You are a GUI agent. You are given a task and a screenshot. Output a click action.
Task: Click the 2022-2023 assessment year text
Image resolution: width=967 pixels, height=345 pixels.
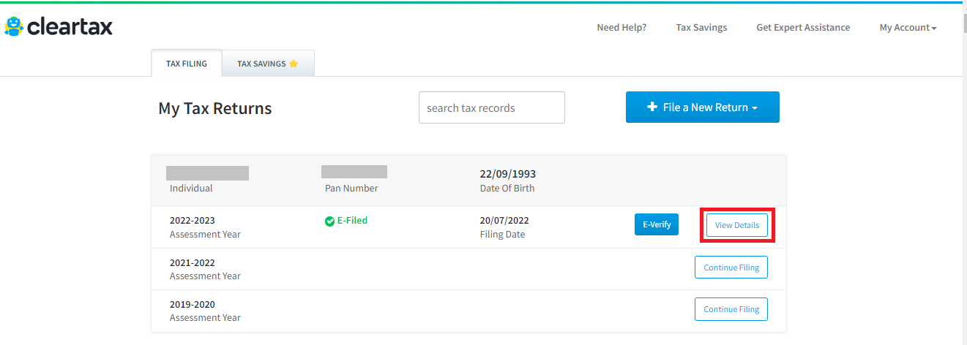[x=193, y=220]
